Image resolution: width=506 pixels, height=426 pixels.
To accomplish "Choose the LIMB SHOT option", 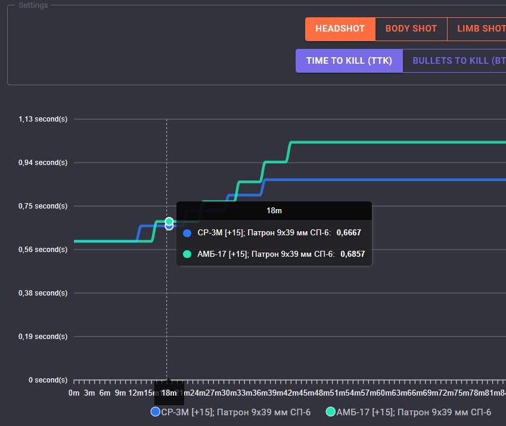I will [x=480, y=29].
